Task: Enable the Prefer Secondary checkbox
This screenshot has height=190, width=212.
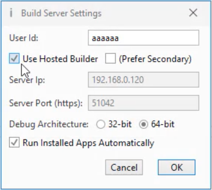Action: (x=110, y=59)
